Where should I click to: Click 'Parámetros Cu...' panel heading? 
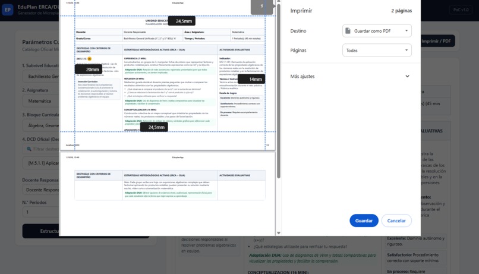[x=40, y=42]
